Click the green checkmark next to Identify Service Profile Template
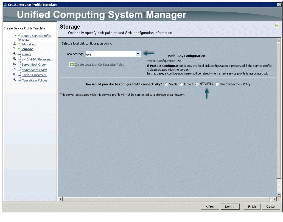This screenshot has height=222, width=283. [x=19, y=35]
